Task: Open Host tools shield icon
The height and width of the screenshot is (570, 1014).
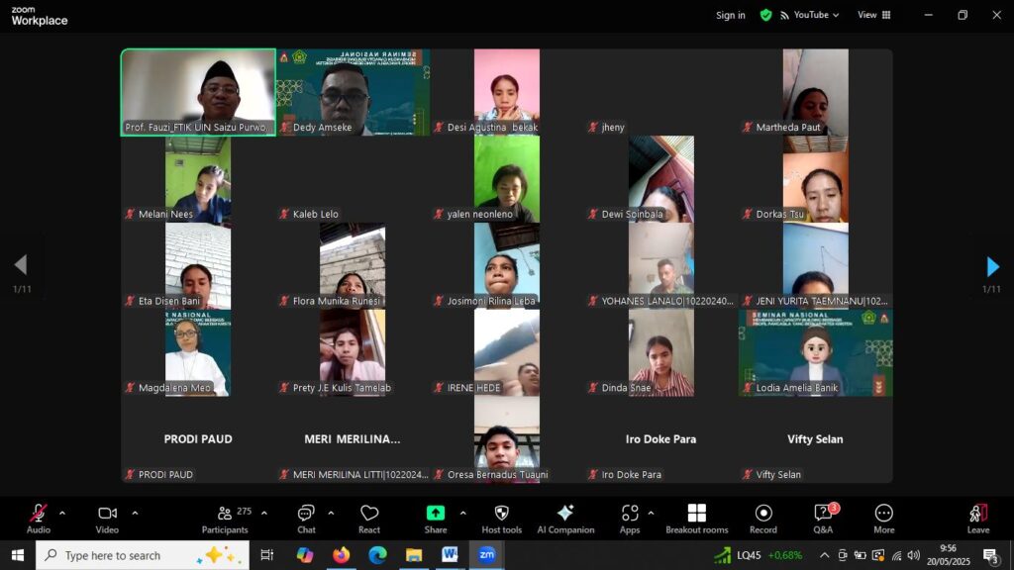Action: coord(501,518)
